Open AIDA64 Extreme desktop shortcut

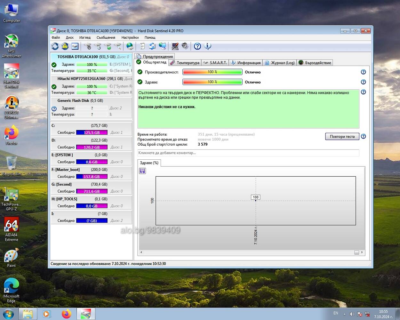pos(12,229)
